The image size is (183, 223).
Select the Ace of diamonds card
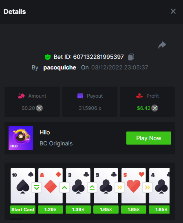pyautogui.click(x=51, y=186)
